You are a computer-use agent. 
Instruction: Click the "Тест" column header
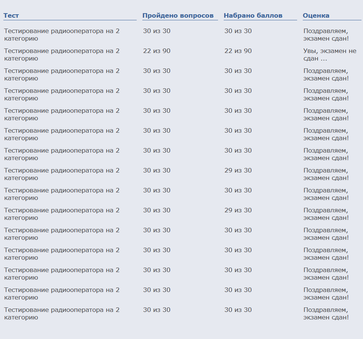11,15
